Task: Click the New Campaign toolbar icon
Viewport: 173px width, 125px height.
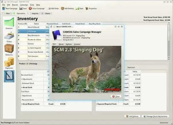Action: point(4,8)
